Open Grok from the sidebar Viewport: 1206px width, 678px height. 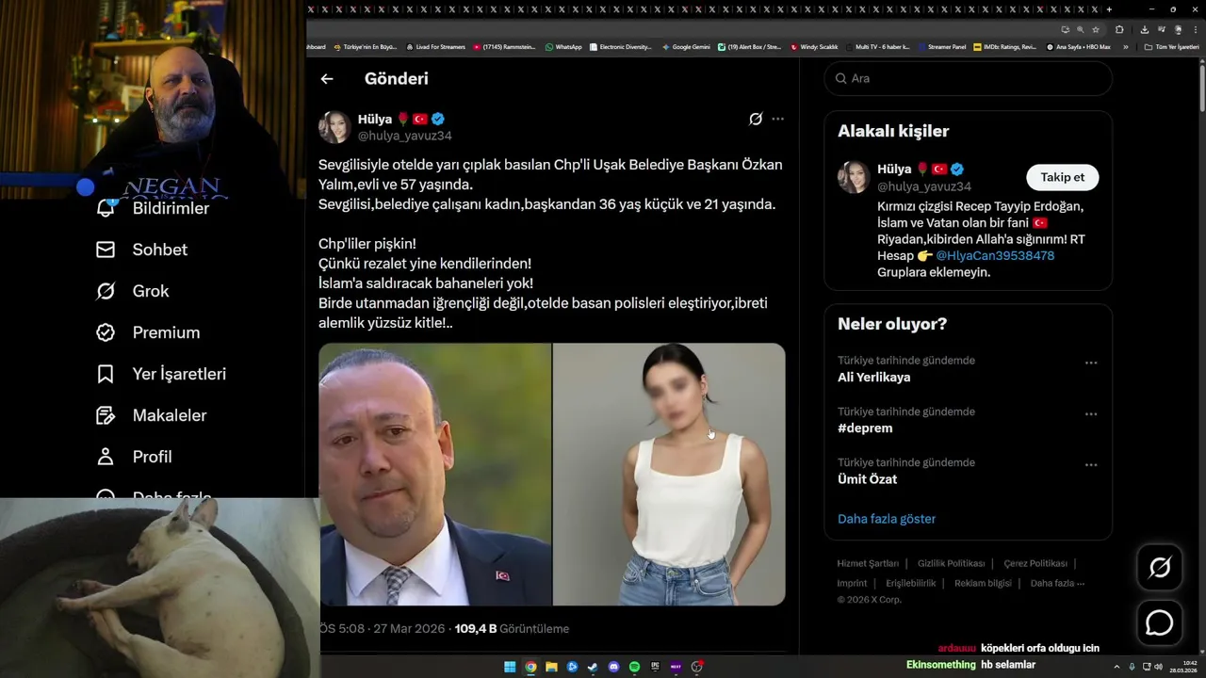point(132,291)
